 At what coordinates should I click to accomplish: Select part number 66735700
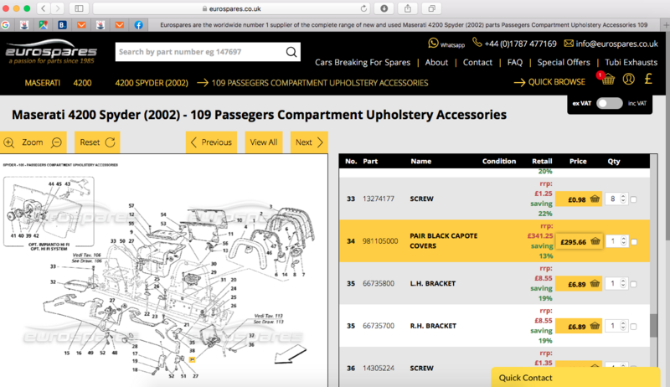click(x=379, y=326)
